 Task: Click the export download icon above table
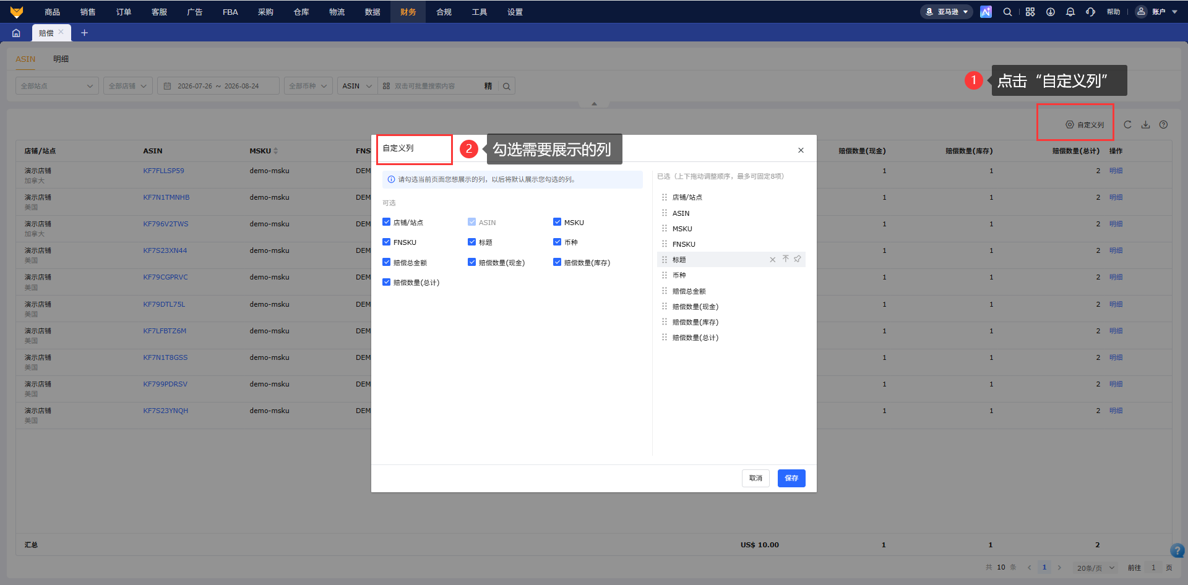click(1145, 124)
